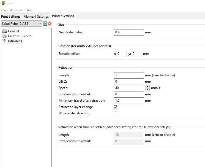Click the Minimum travel after retraction field
This screenshot has height=167, width=205.
[129, 101]
